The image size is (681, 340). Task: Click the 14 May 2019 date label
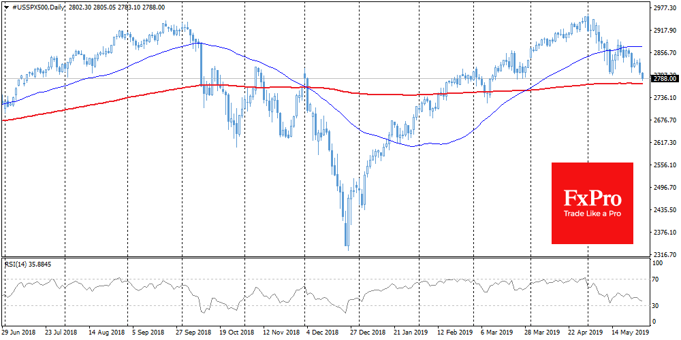tap(631, 333)
